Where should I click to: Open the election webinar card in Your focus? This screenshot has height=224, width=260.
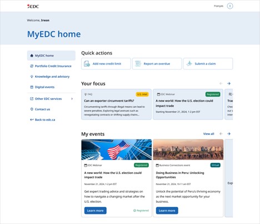(x=188, y=104)
